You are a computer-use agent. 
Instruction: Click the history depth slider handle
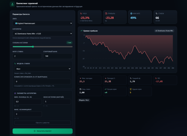[33, 47]
